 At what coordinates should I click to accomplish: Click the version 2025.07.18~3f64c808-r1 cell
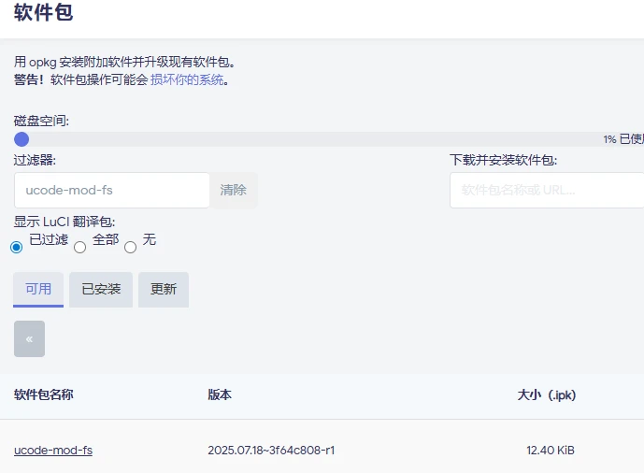tap(271, 451)
